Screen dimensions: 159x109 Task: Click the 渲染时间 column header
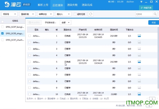(x=114, y=30)
